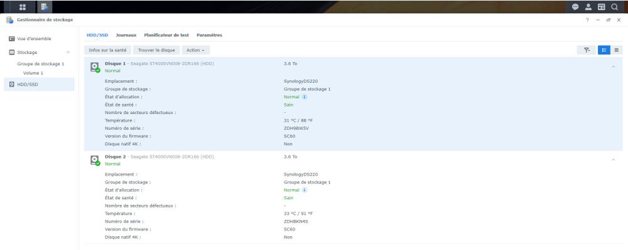Click info icon next to Disque 1 allocation status
The image size is (628, 250).
tap(305, 97)
